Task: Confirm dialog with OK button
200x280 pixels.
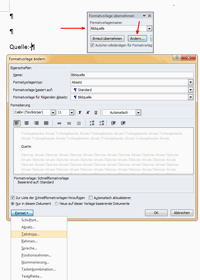Action: pyautogui.click(x=156, y=213)
